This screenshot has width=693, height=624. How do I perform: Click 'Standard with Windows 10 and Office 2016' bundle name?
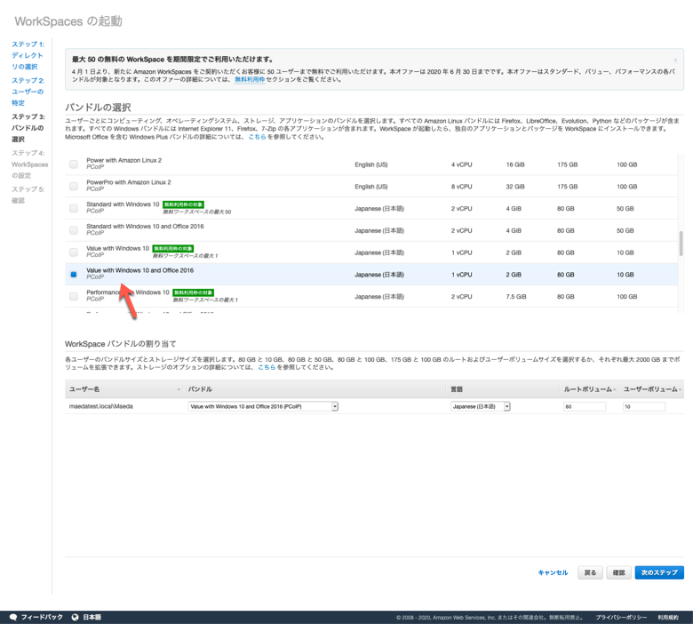point(145,226)
